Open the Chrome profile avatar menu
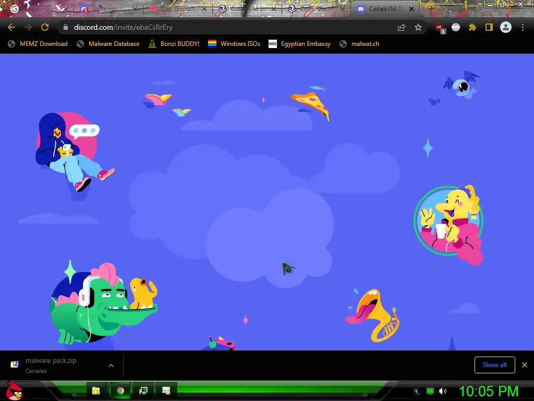Viewport: 534px width, 401px height. coord(506,27)
